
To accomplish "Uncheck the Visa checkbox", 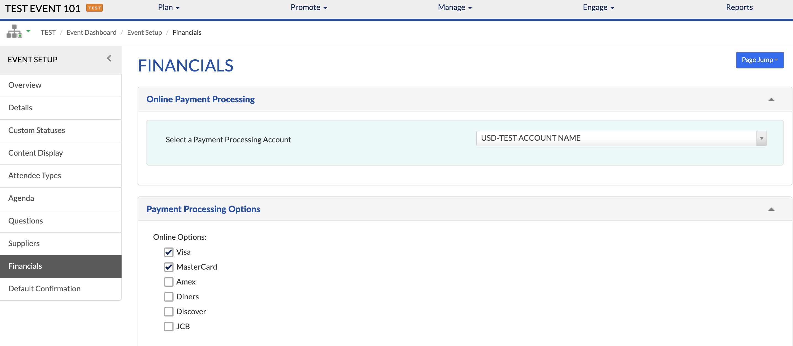I will (x=169, y=252).
